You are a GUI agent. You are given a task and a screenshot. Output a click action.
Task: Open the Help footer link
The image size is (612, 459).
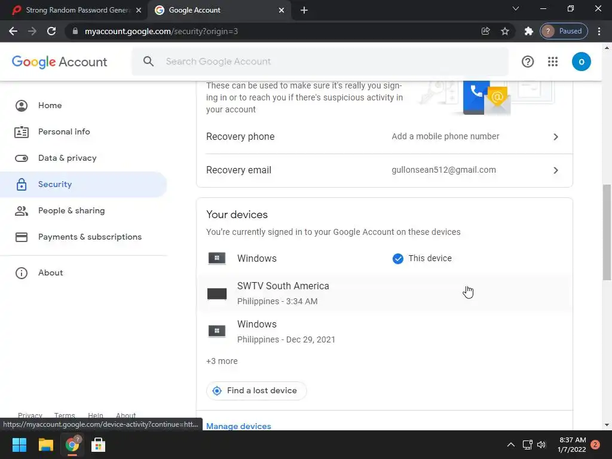coord(95,415)
